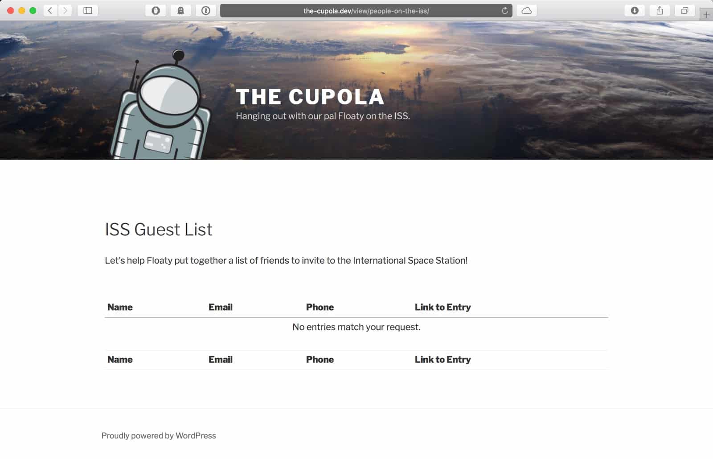Show all tabs overview icon

click(684, 11)
